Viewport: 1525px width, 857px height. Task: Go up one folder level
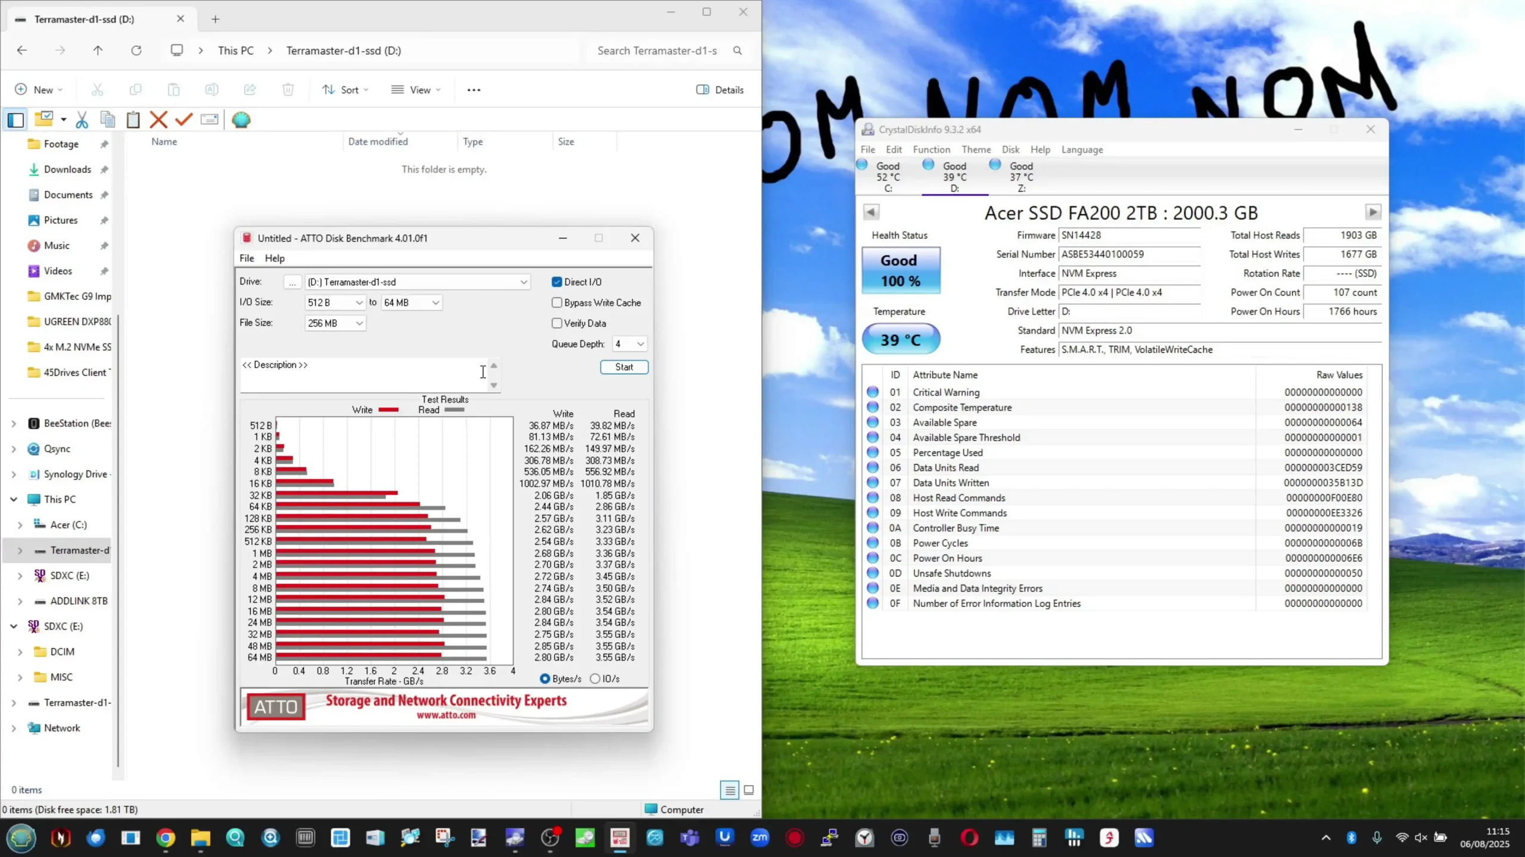coord(98,51)
